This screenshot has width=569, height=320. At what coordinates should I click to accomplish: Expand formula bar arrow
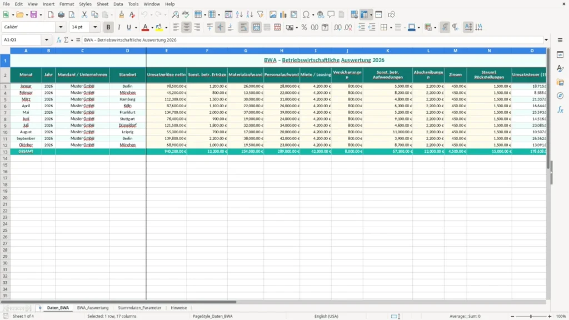(546, 40)
